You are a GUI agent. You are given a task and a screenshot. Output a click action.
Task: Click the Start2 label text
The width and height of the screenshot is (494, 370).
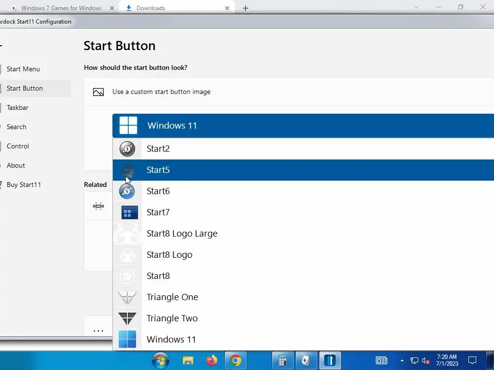tap(158, 149)
